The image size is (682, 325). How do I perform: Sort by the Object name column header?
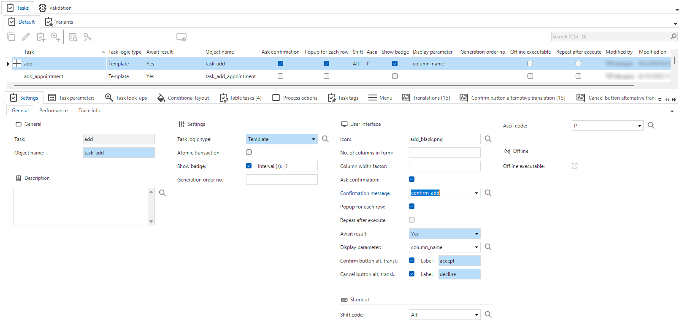[219, 52]
